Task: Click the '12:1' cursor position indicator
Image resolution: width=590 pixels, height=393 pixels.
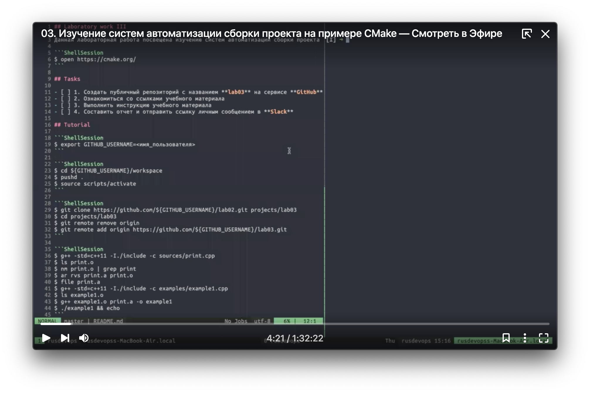Action: (x=310, y=321)
